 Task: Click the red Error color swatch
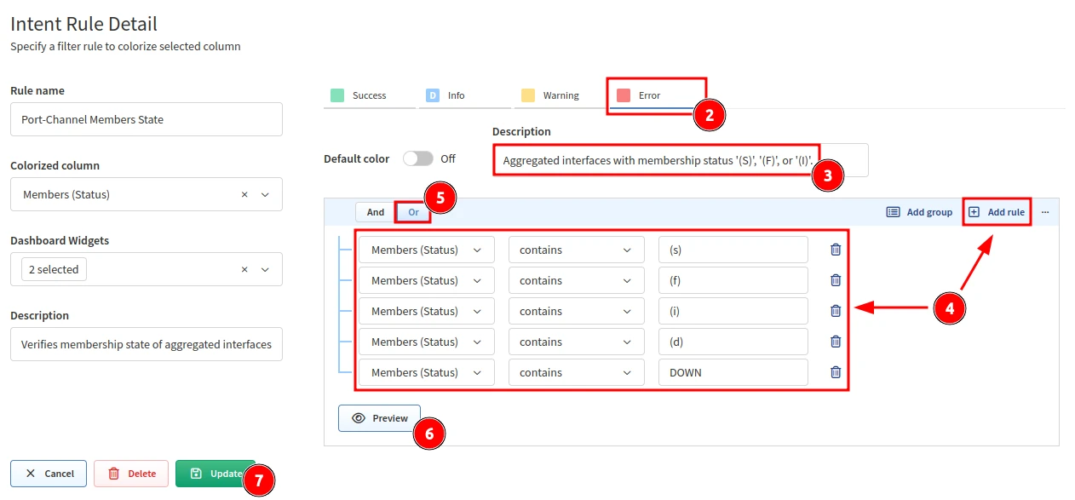pos(624,95)
